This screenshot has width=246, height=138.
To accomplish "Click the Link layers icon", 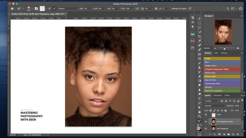I will tap(210, 134).
